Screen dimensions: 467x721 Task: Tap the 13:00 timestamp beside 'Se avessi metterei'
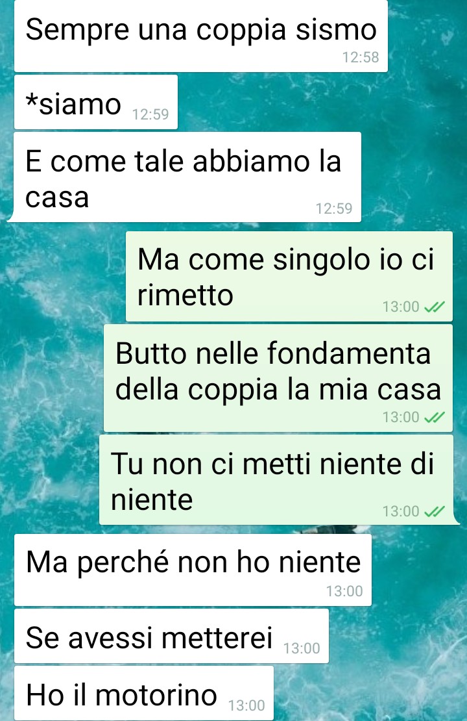[302, 648]
